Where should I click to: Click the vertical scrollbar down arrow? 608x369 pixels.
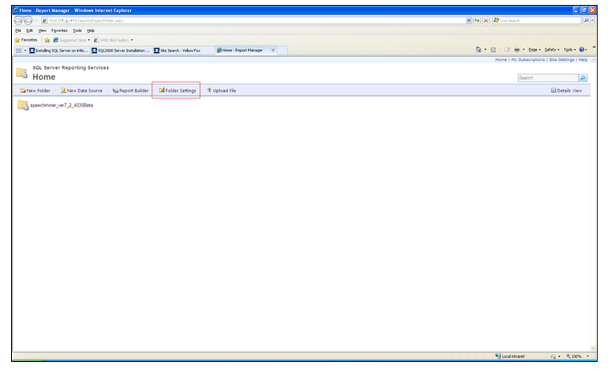(593, 348)
